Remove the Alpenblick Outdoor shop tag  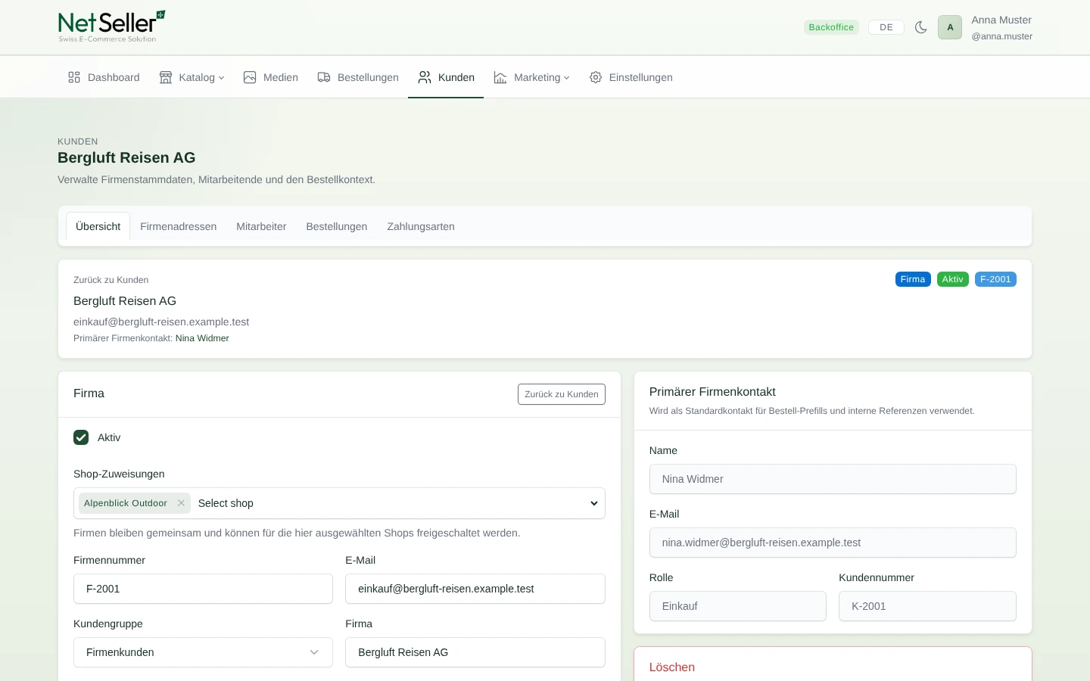coord(181,503)
